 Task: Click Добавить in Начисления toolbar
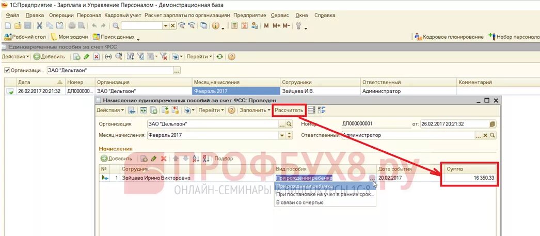116,159
